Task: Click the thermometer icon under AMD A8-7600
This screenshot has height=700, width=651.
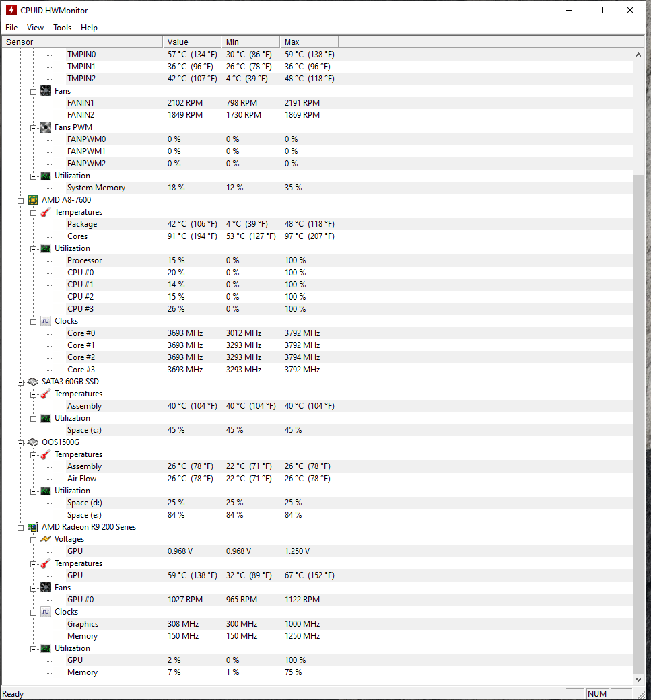Action: [46, 212]
